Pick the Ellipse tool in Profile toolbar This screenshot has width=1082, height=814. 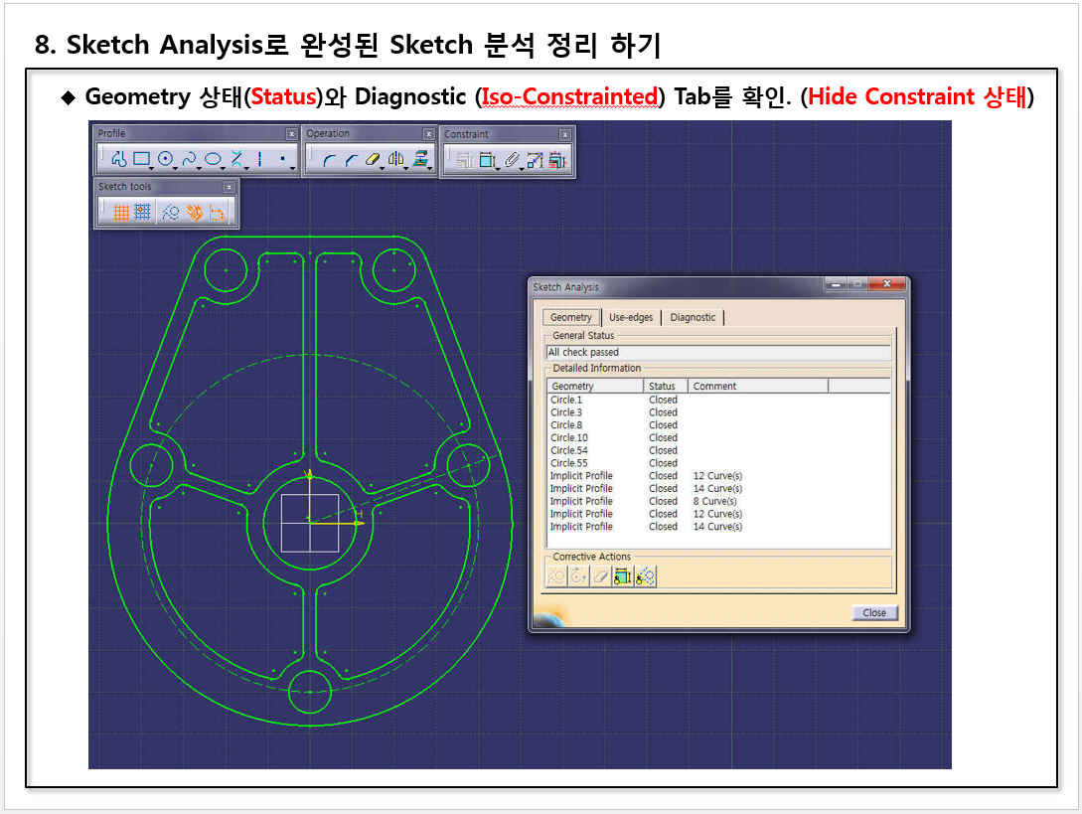(x=212, y=159)
